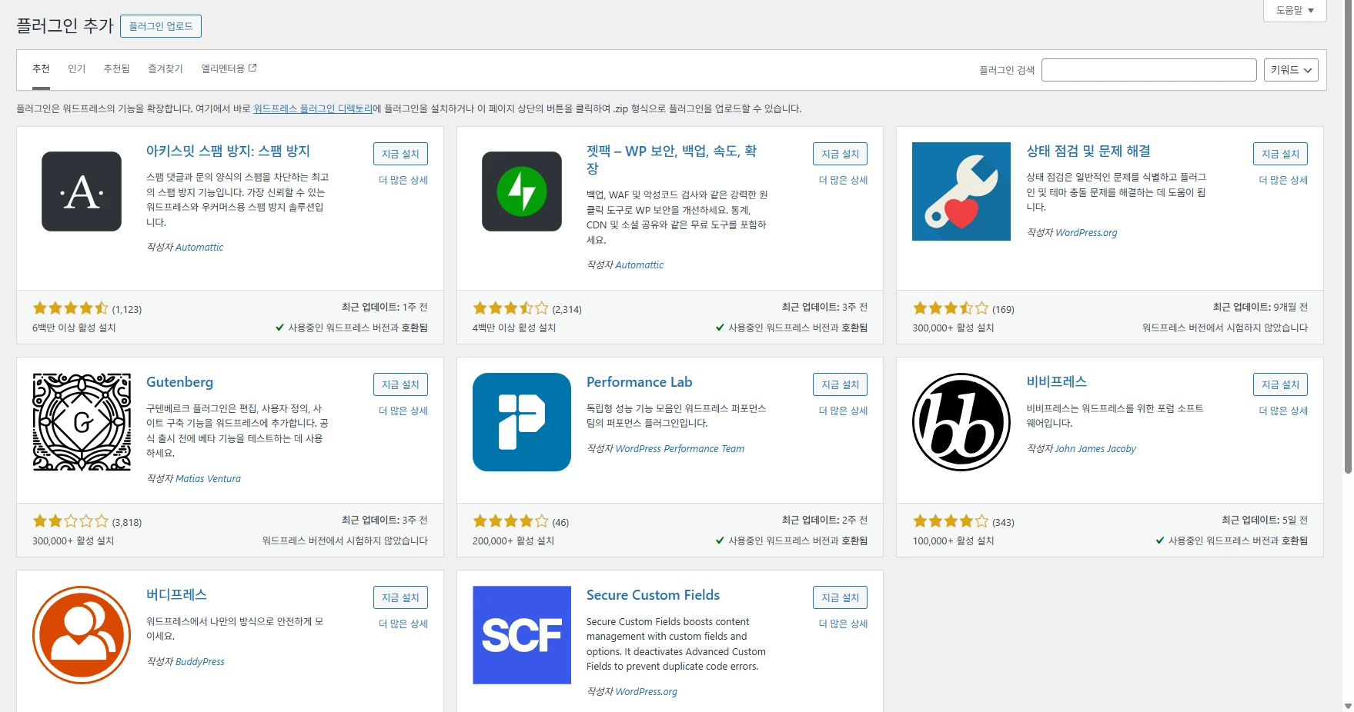Switch to the 추천됨 tab
The height and width of the screenshot is (712, 1354).
click(x=116, y=69)
